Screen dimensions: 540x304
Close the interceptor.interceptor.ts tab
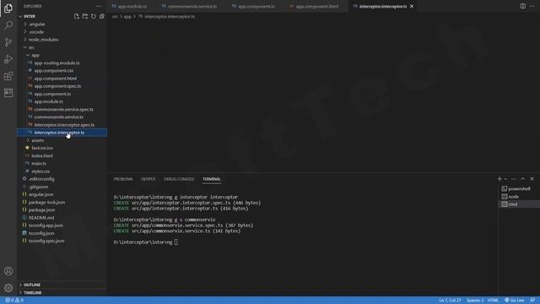click(x=412, y=6)
